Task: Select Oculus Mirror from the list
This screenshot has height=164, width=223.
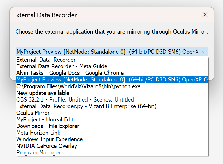Action: coord(112,113)
